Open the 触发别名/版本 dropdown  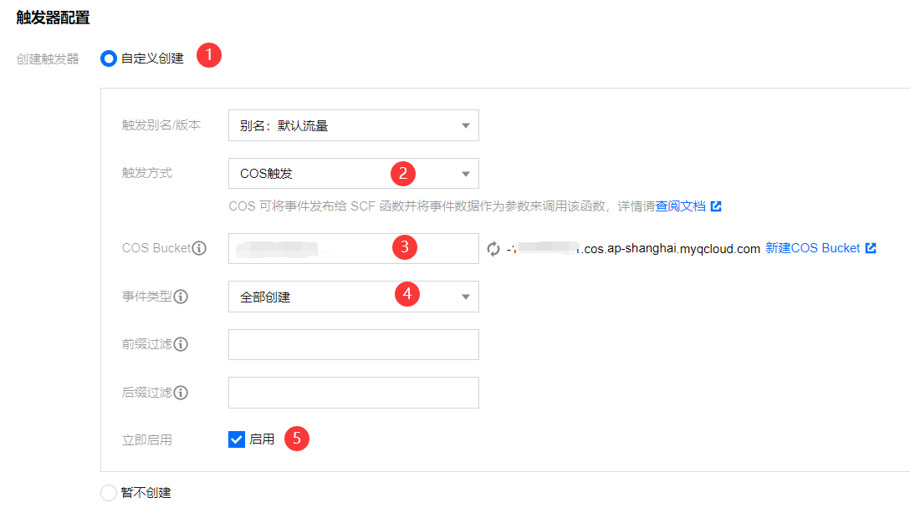click(x=353, y=125)
